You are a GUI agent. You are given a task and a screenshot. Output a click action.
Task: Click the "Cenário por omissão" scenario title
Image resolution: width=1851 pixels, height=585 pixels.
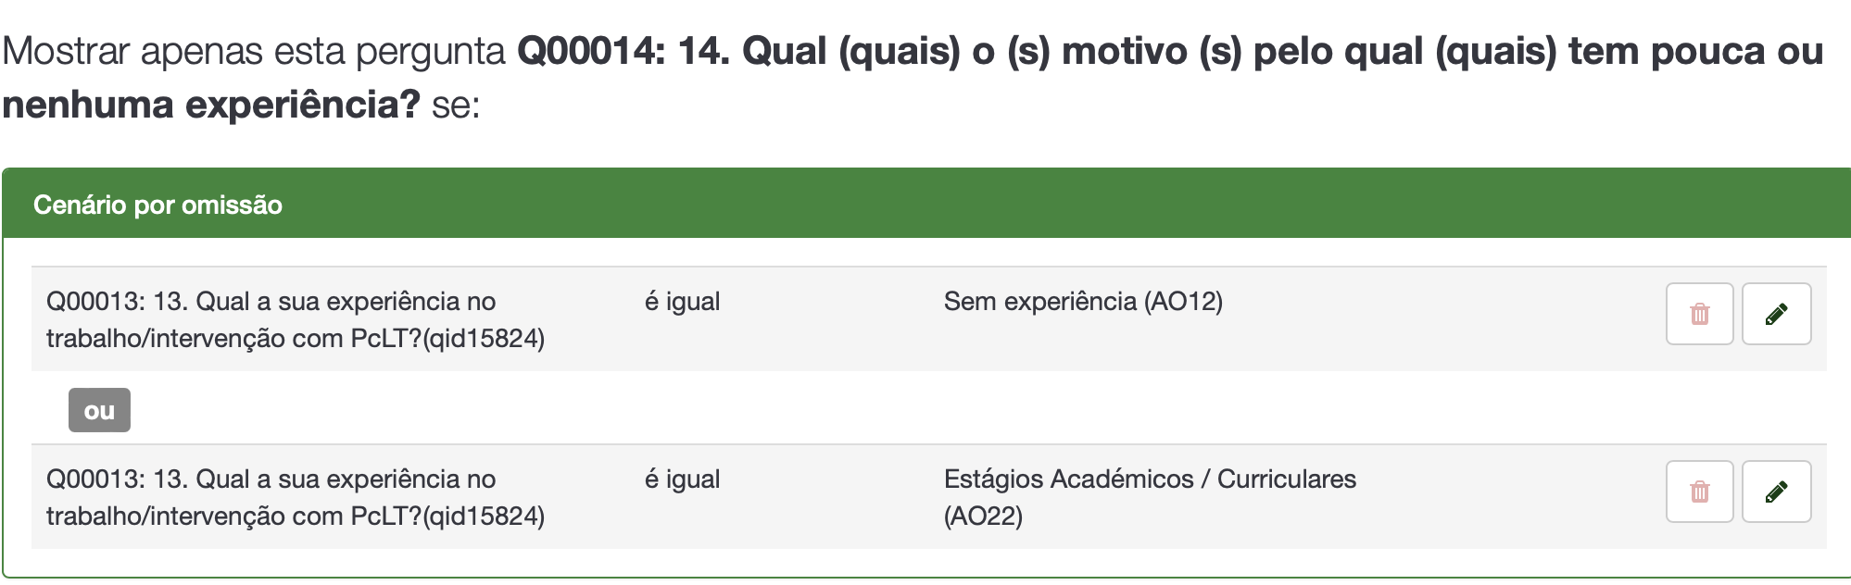coord(157,205)
